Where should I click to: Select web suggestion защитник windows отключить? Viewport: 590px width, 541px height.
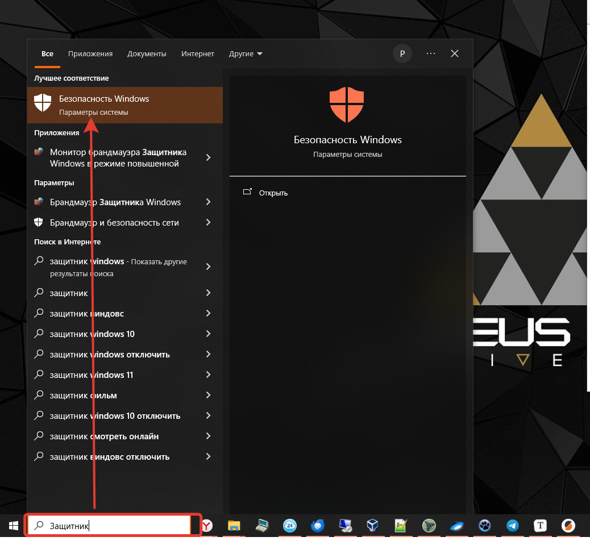[110, 355]
